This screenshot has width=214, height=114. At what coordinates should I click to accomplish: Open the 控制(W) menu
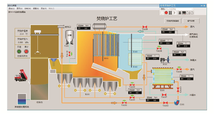click(28, 9)
